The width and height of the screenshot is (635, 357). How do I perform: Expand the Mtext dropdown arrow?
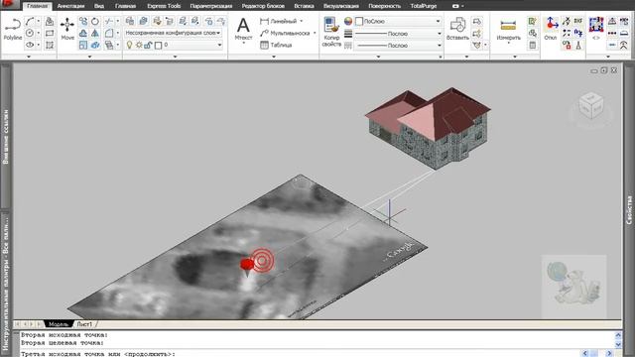tap(243, 43)
